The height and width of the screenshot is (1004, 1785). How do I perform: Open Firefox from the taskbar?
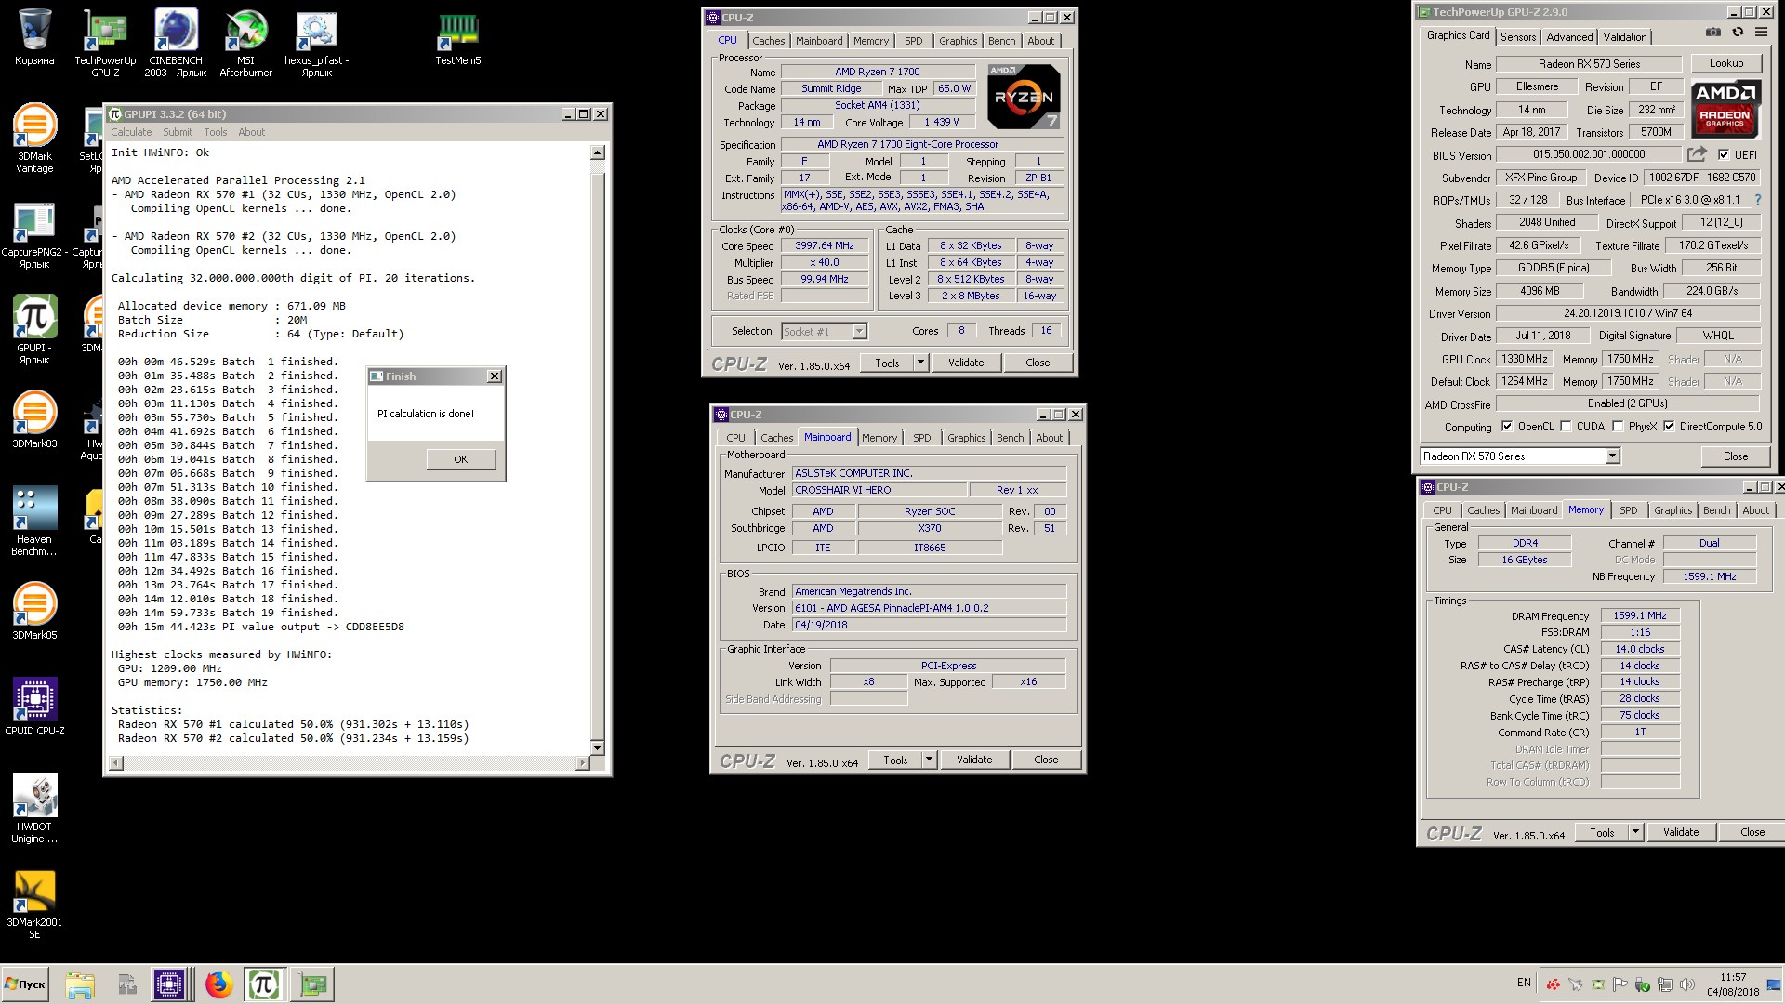(218, 984)
